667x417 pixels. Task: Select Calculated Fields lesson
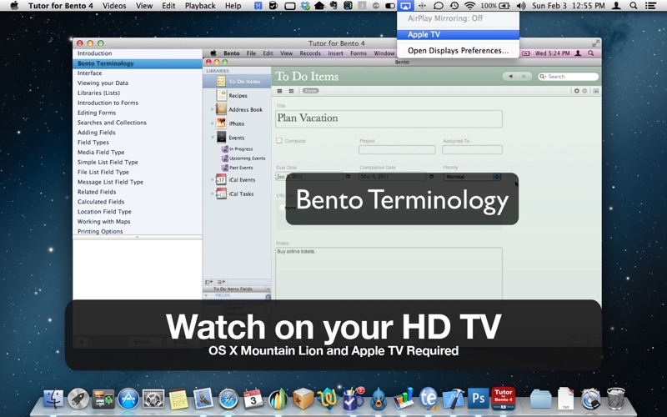137,202
